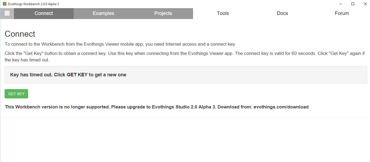Minimize the Evothings Workbench window
370x162 pixels.
(341, 4)
